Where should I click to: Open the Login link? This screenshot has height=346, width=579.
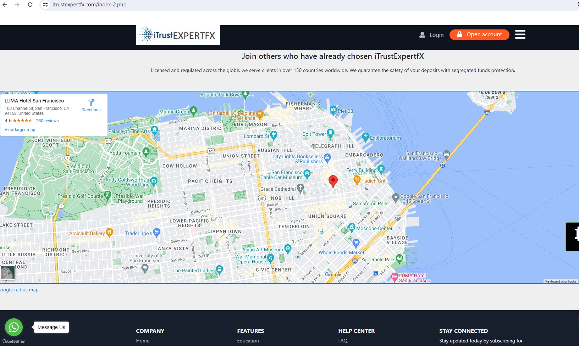(x=431, y=35)
